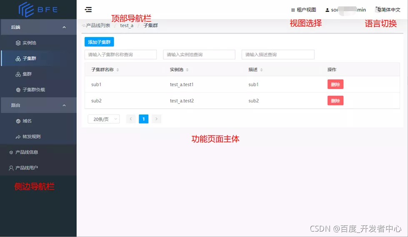The image size is (408, 237).
Task: Select page 1 in pagination
Action: 144,119
